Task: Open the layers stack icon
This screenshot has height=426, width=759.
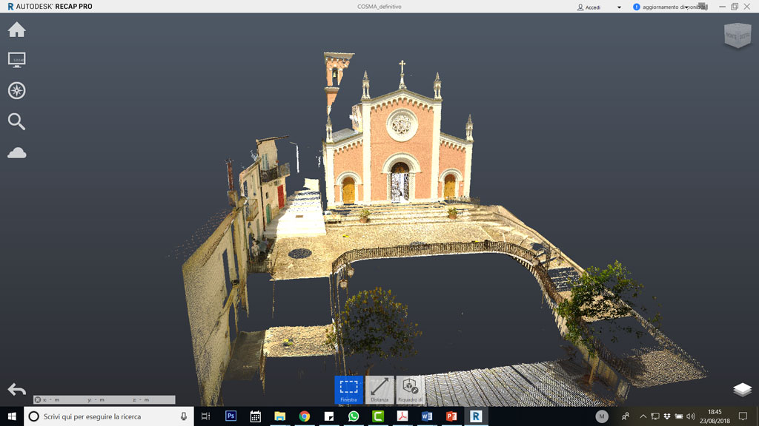Action: [742, 390]
